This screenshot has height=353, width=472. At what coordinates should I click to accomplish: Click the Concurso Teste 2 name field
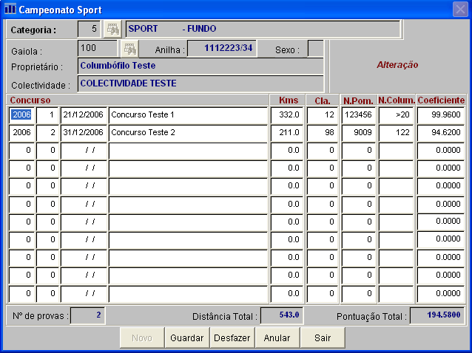tap(188, 133)
